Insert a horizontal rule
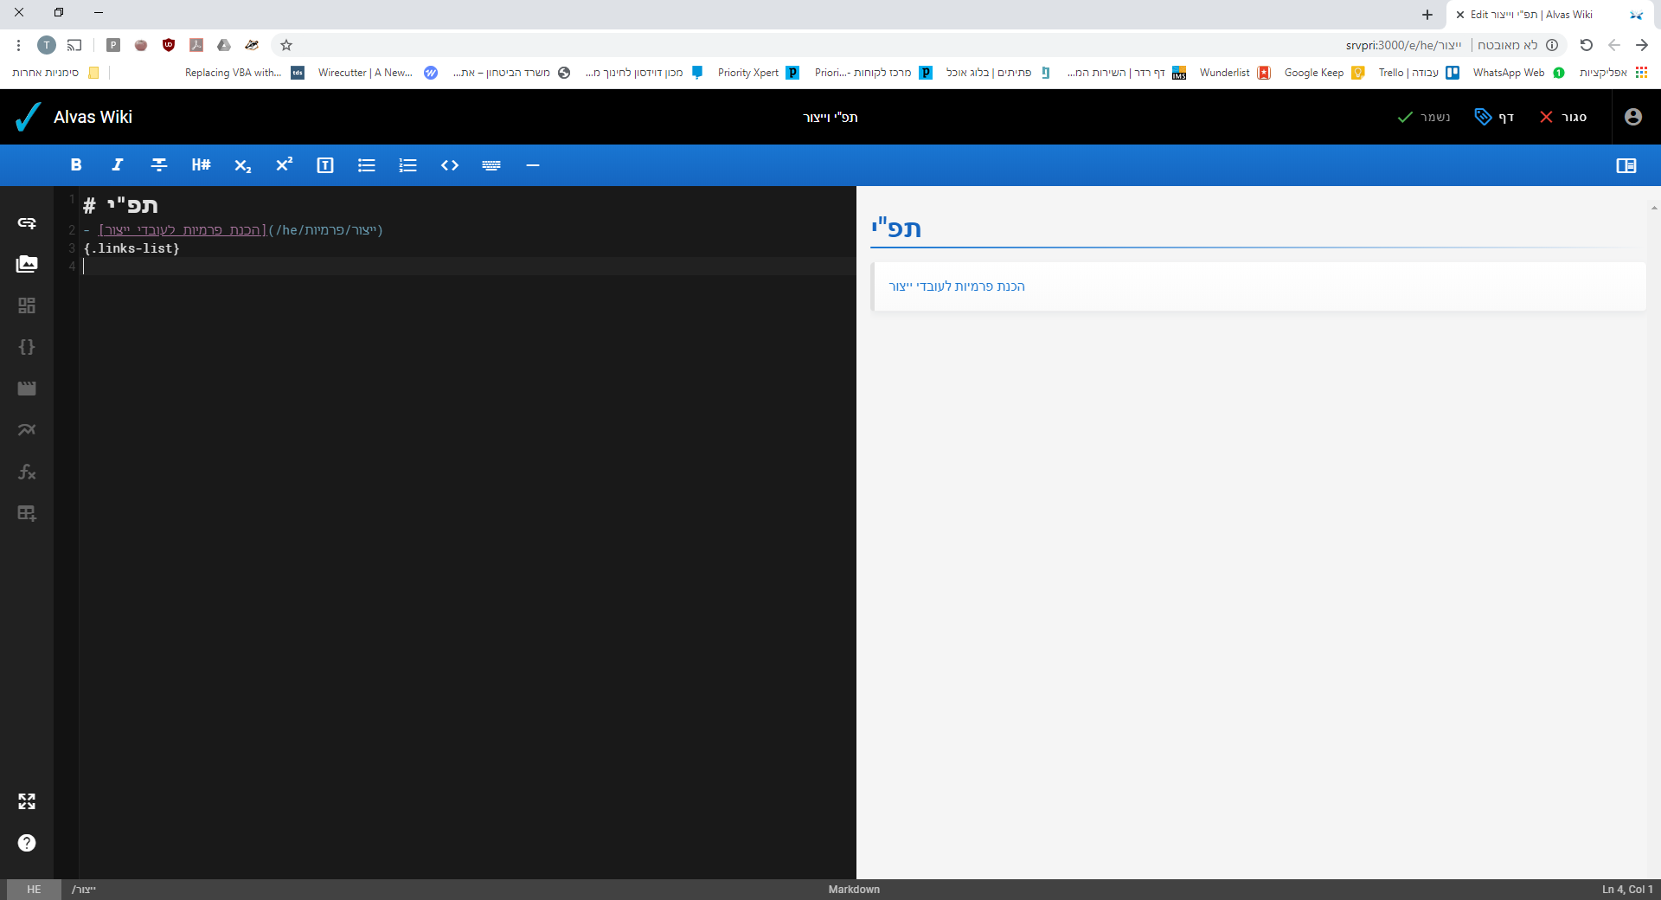The height and width of the screenshot is (900, 1661). coord(533,165)
